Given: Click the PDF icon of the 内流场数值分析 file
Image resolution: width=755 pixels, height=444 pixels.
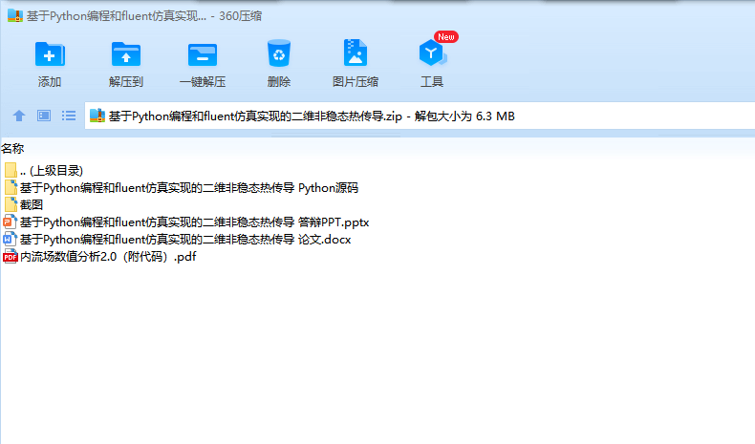Looking at the screenshot, I should tap(11, 257).
